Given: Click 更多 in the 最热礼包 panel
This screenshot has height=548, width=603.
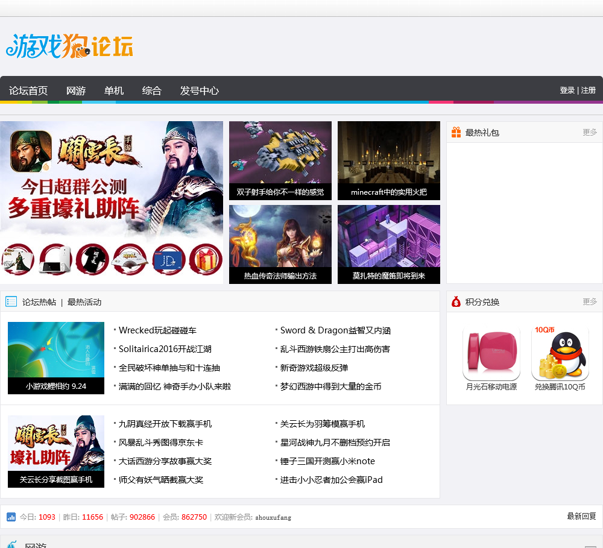Looking at the screenshot, I should 590,132.
